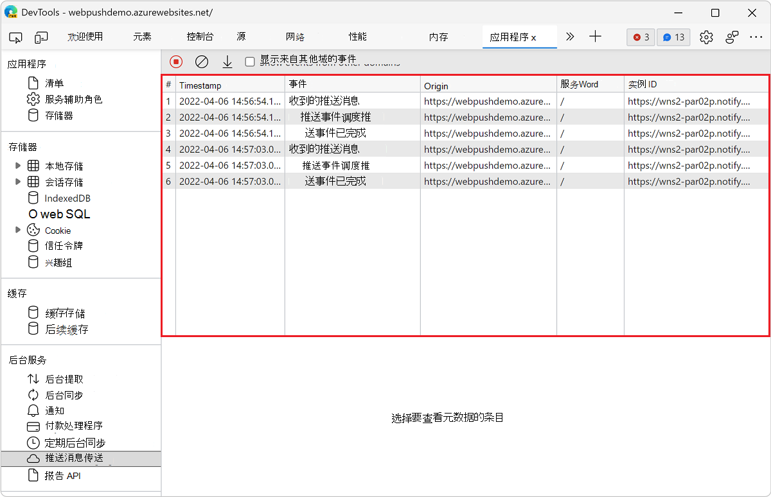Click the add tool (+) button
This screenshot has height=497, width=771.
pos(595,37)
